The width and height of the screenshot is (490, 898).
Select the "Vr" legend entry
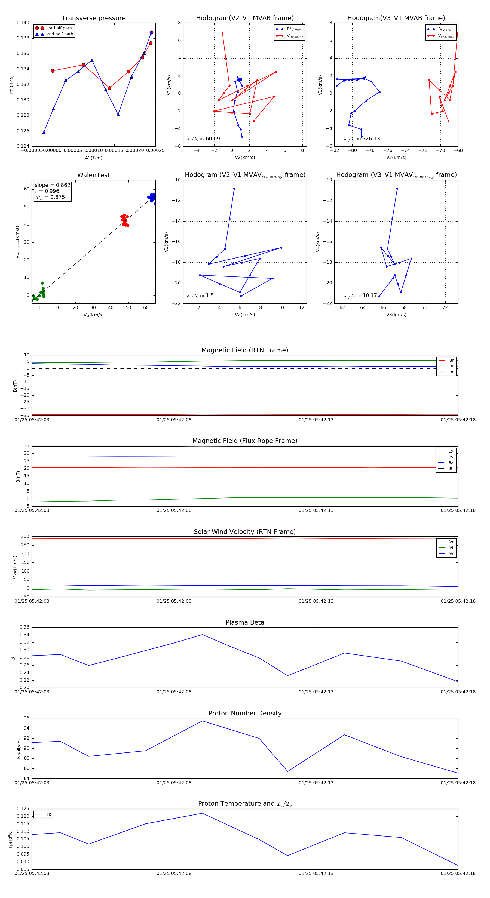pos(446,542)
